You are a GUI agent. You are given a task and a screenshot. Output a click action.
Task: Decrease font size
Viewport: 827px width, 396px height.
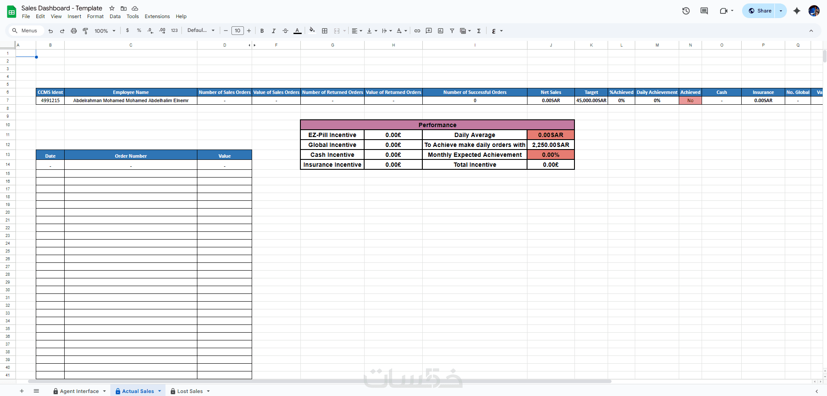pos(225,31)
